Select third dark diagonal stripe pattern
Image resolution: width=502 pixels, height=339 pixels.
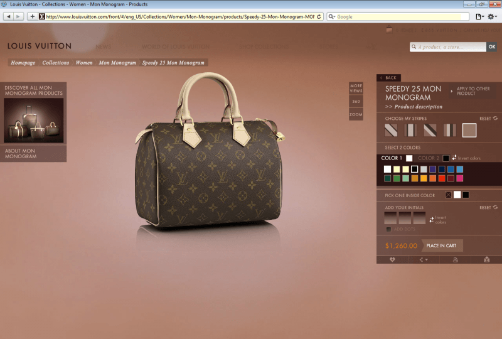coord(430,131)
